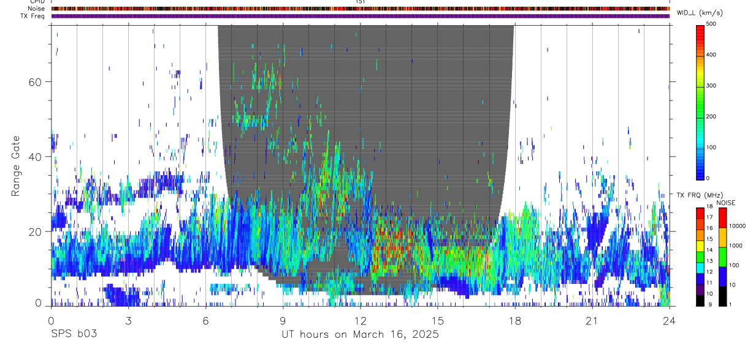Click the '17' TX frequency legend tick
The width and height of the screenshot is (753, 347).
(709, 217)
